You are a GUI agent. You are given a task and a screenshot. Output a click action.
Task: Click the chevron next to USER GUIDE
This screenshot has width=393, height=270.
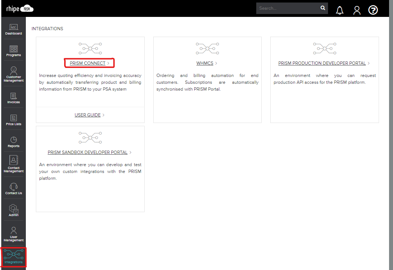point(103,115)
